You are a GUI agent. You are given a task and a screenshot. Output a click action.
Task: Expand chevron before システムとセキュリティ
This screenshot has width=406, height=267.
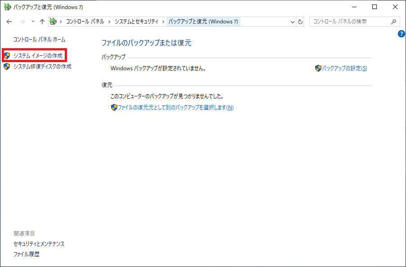point(109,22)
